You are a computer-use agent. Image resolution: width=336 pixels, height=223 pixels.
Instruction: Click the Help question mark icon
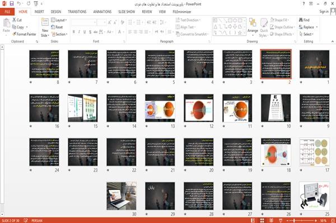(304, 4)
